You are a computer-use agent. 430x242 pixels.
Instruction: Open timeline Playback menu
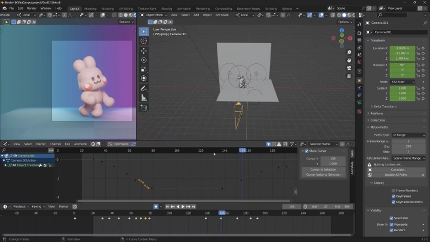pyautogui.click(x=21, y=207)
